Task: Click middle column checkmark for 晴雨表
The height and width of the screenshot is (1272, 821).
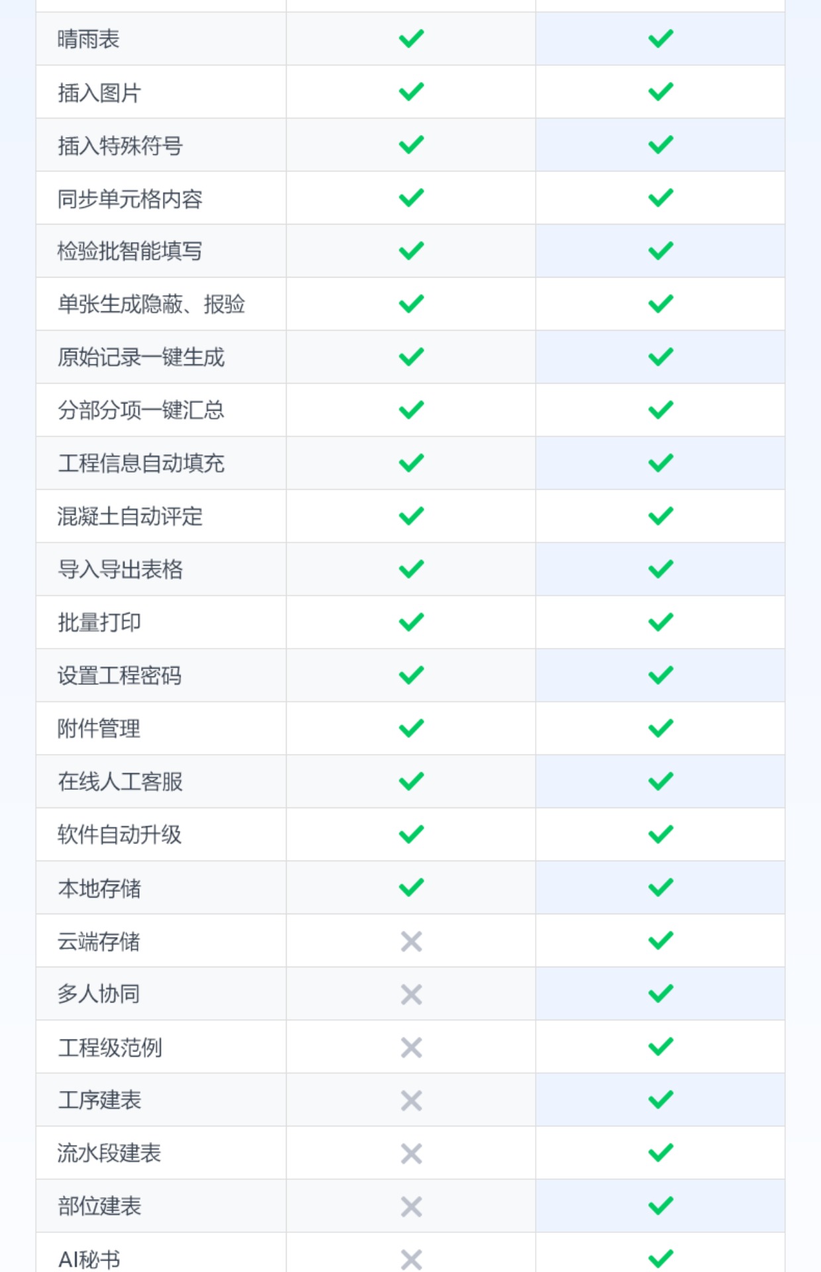Action: 411,38
